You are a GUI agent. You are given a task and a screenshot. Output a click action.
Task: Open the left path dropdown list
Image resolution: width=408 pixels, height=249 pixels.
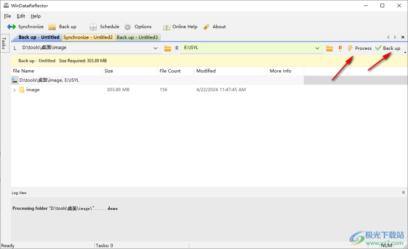pos(155,48)
